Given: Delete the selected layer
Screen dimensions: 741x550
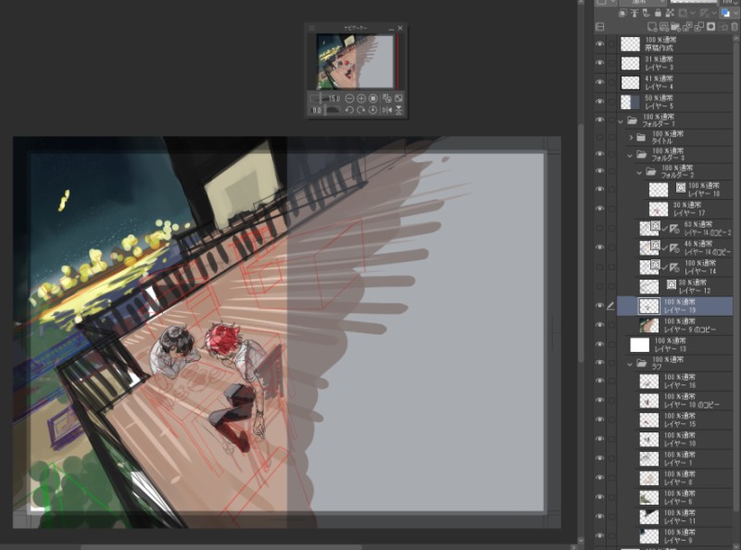Looking at the screenshot, I should pyautogui.click(x=735, y=27).
